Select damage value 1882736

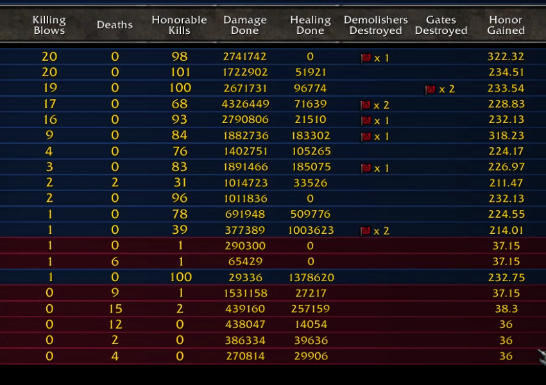click(246, 135)
